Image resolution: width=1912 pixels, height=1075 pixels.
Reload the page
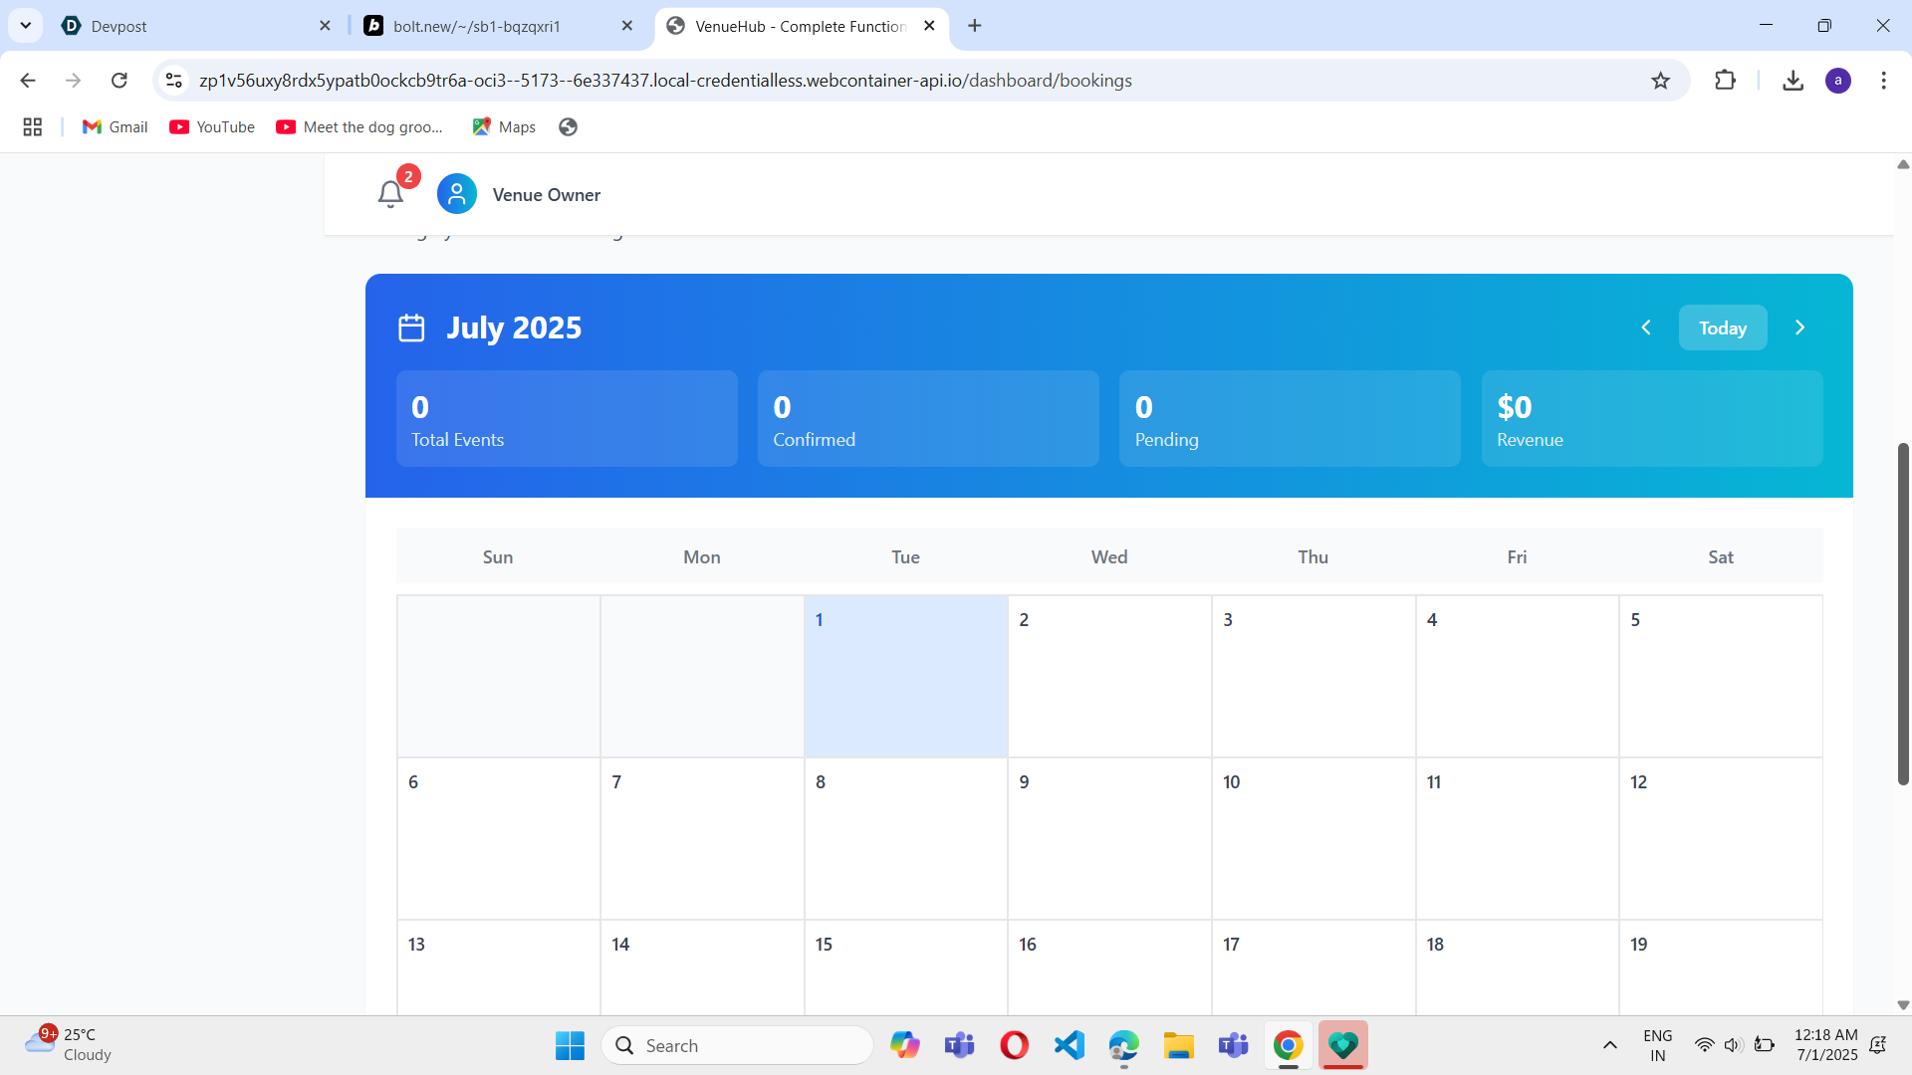(x=119, y=81)
